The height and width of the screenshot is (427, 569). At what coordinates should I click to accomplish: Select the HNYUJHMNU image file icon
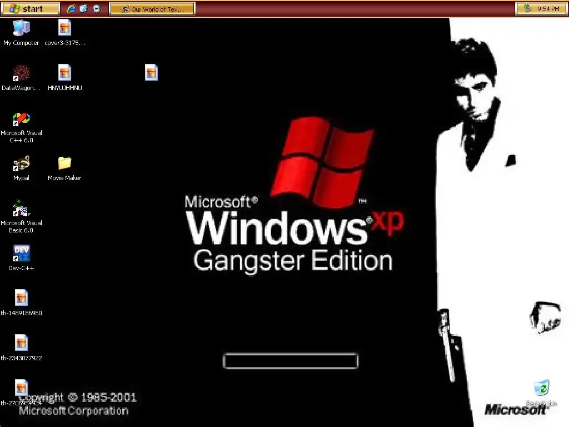[64, 78]
